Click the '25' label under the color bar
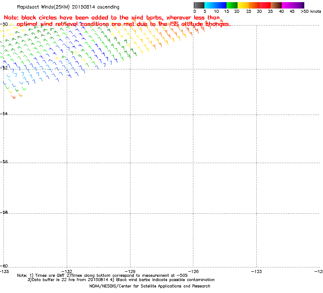The height and width of the screenshot is (293, 323). (249, 11)
